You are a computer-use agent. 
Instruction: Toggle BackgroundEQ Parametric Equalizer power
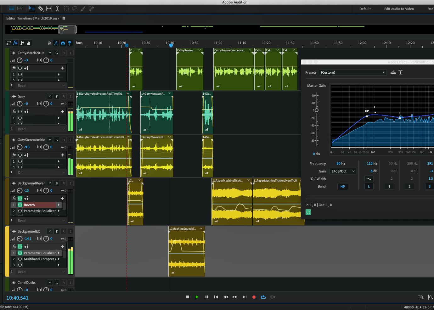[20, 253]
